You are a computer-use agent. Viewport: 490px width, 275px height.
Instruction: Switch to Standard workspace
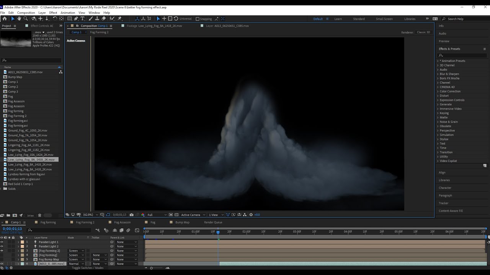[359, 19]
